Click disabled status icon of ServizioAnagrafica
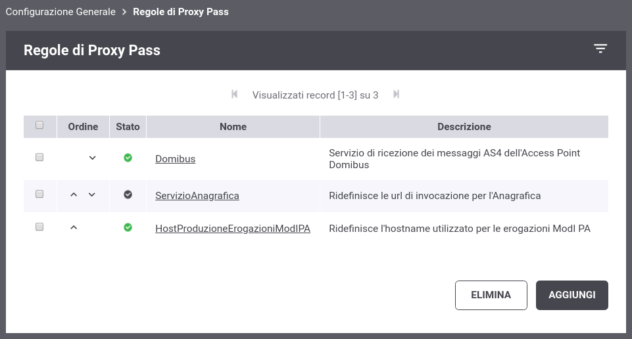632x339 pixels. pyautogui.click(x=128, y=194)
